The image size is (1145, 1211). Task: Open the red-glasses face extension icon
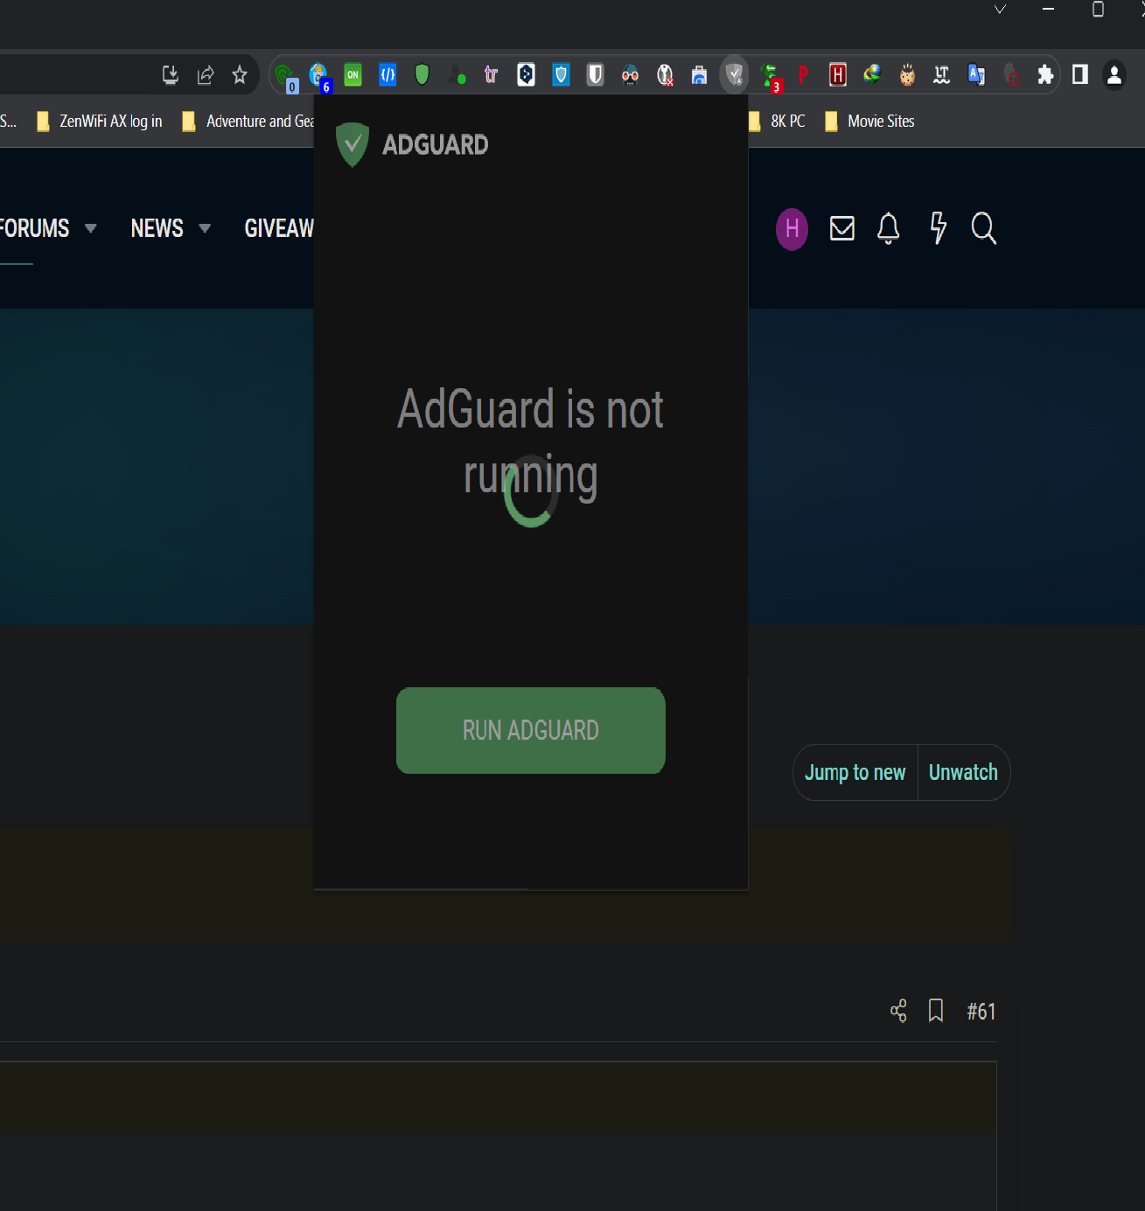[x=630, y=75]
